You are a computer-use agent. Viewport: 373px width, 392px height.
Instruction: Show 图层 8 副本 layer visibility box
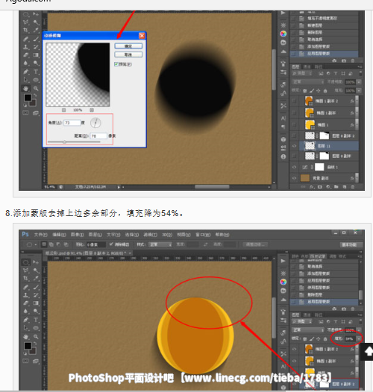point(294,156)
